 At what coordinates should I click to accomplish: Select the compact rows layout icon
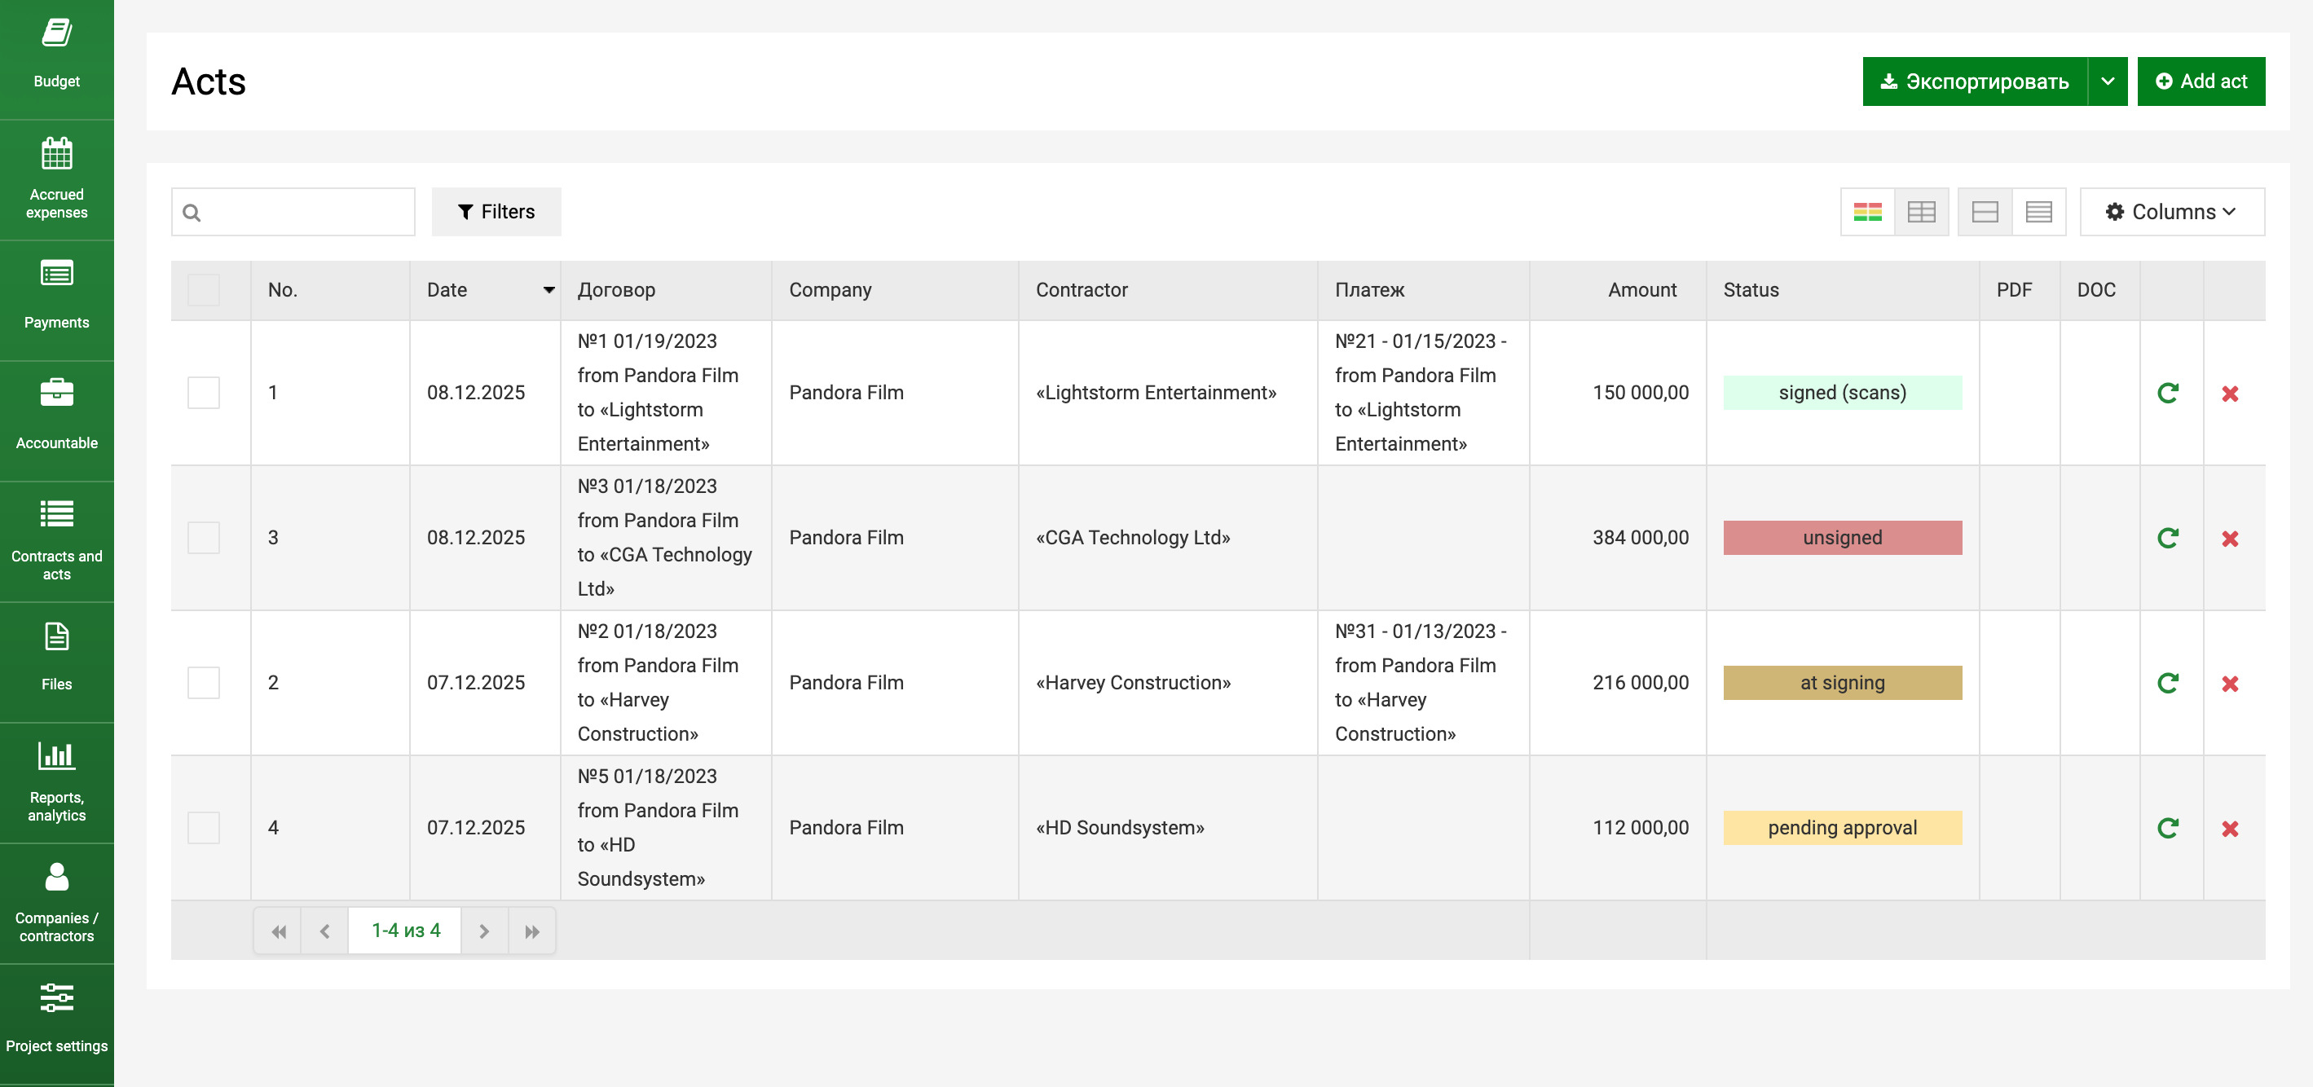tap(2038, 212)
